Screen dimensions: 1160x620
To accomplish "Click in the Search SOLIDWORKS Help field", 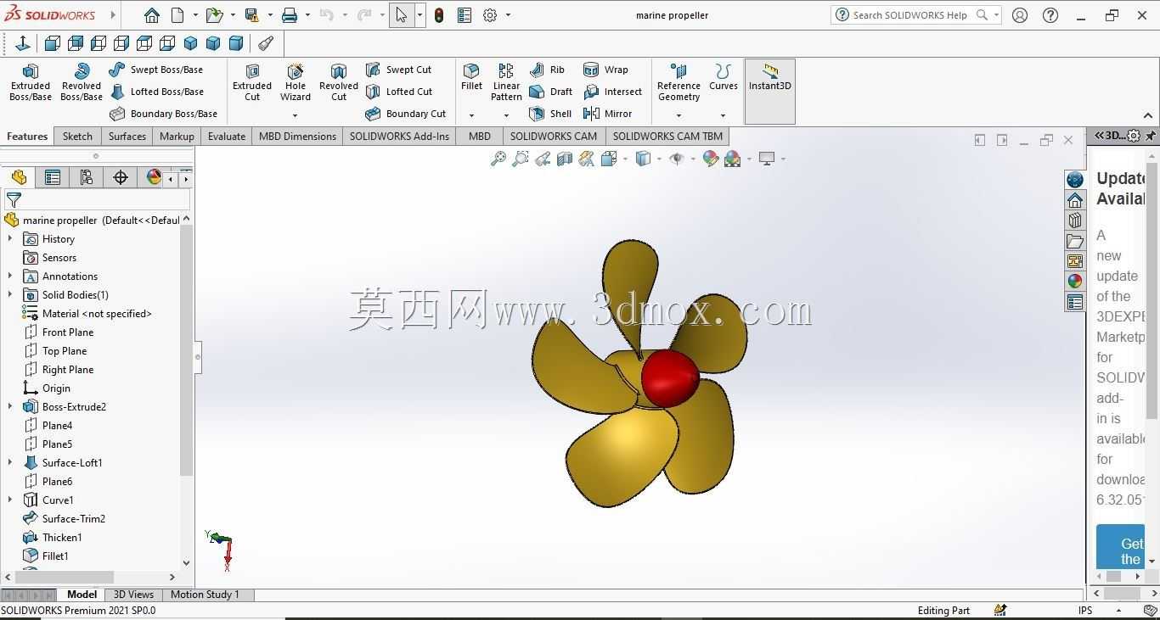I will click(x=916, y=15).
